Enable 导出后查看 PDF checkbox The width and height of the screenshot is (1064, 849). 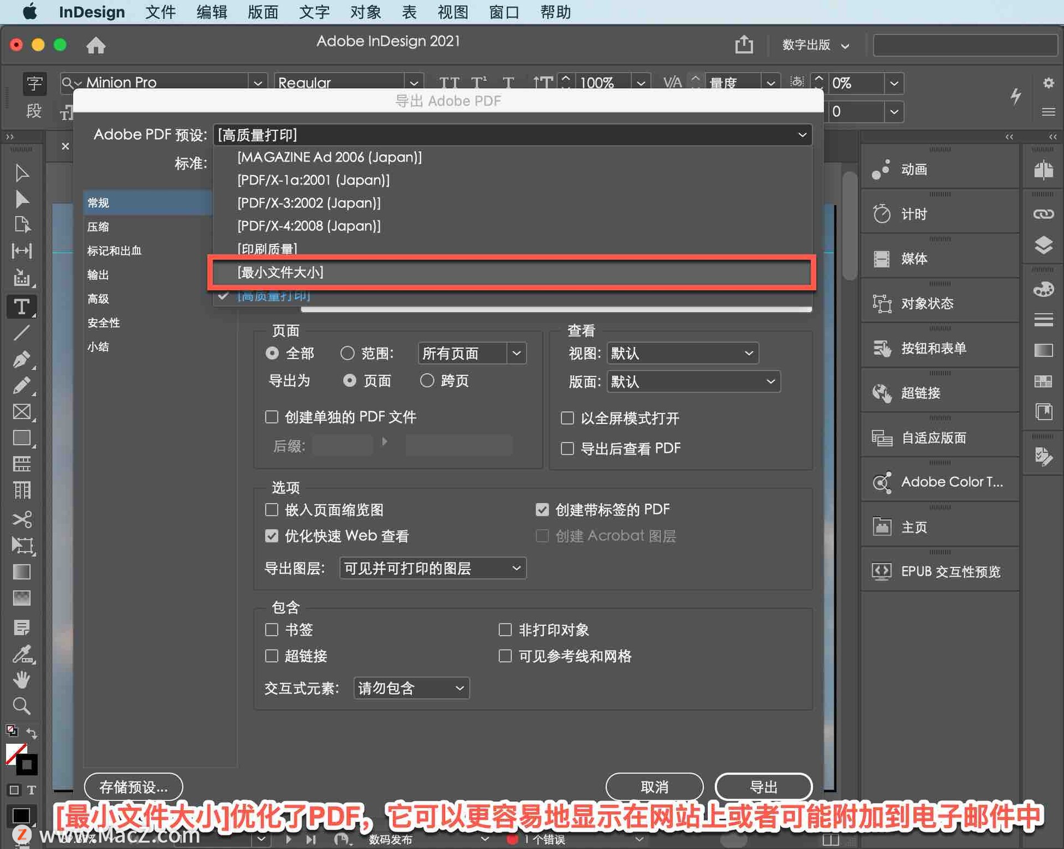(x=567, y=448)
